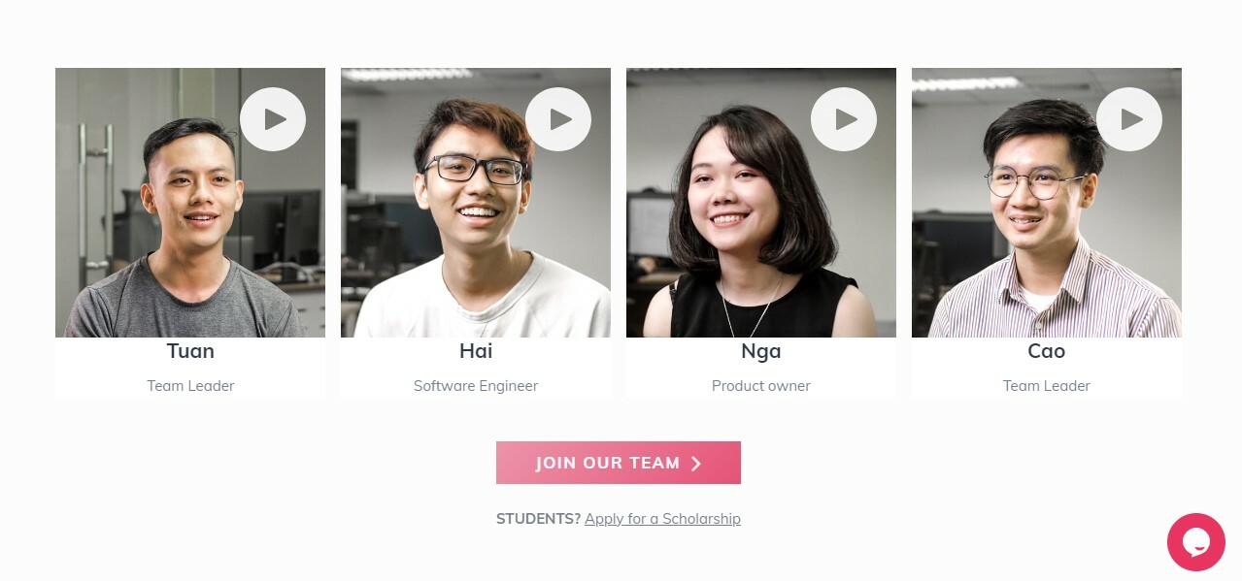
Task: Click Team Leader title under Cao
Action: (1047, 386)
